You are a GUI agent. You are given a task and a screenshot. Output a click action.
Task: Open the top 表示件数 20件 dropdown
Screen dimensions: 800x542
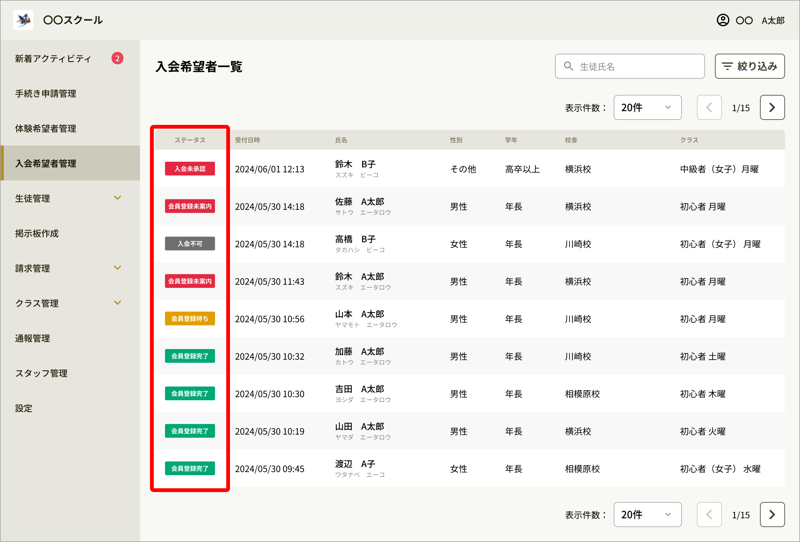647,108
